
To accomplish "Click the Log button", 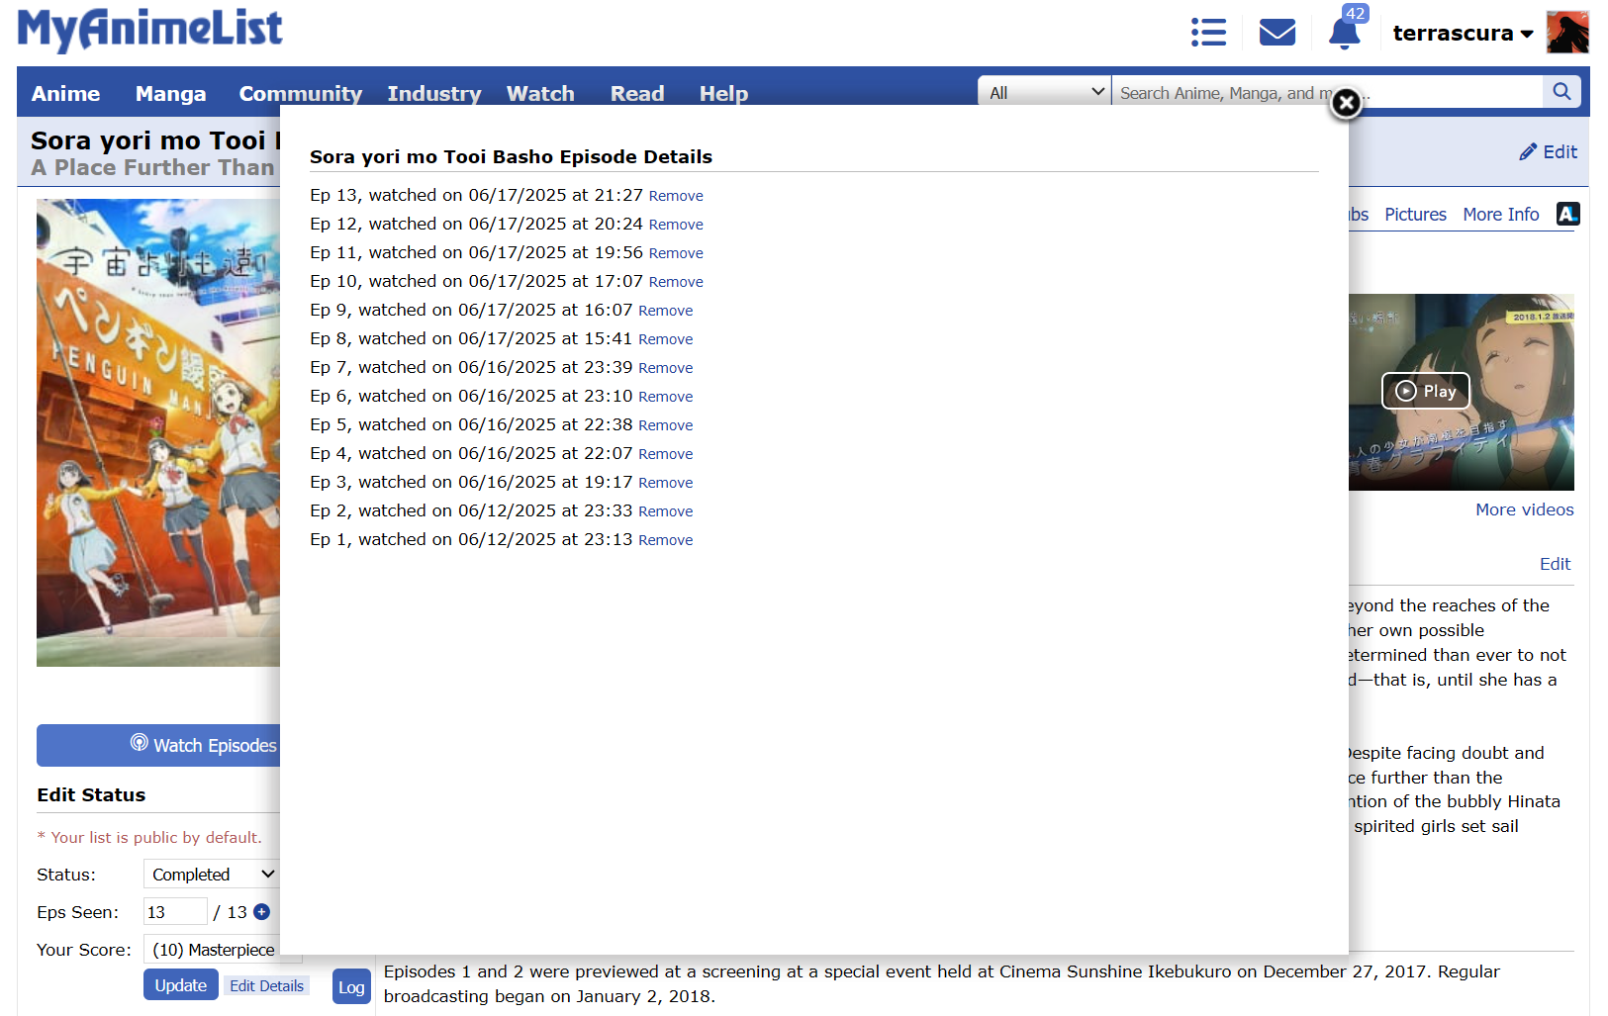I will tap(351, 987).
